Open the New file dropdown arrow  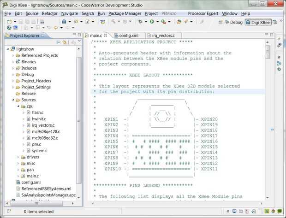[x=15, y=22]
